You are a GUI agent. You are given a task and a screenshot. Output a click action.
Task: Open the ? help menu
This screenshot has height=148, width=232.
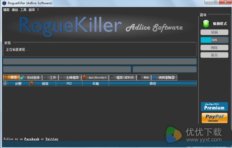click(38, 10)
